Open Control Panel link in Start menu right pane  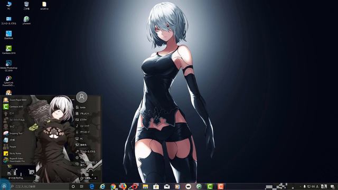(85, 151)
